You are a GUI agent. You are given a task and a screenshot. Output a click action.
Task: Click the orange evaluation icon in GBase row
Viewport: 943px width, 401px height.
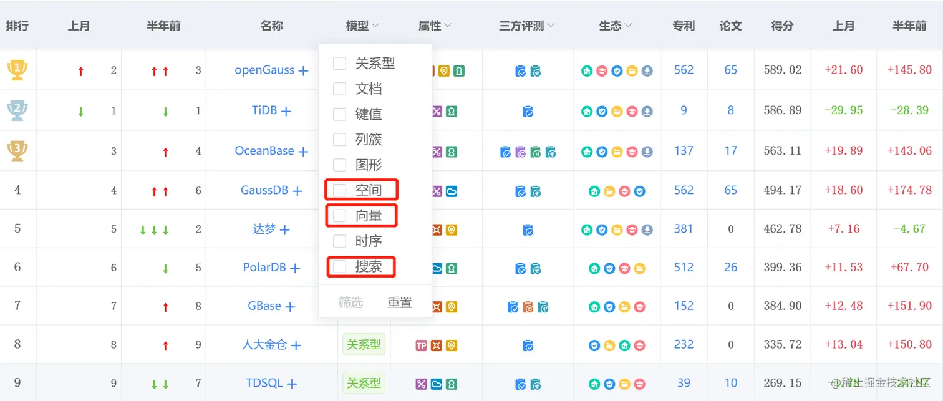coord(528,307)
